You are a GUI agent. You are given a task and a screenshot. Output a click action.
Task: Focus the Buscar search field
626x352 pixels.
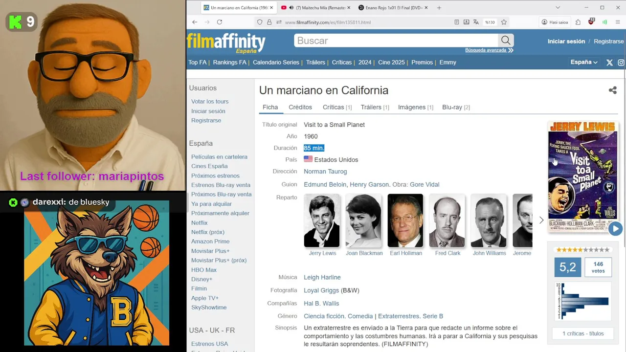click(396, 41)
